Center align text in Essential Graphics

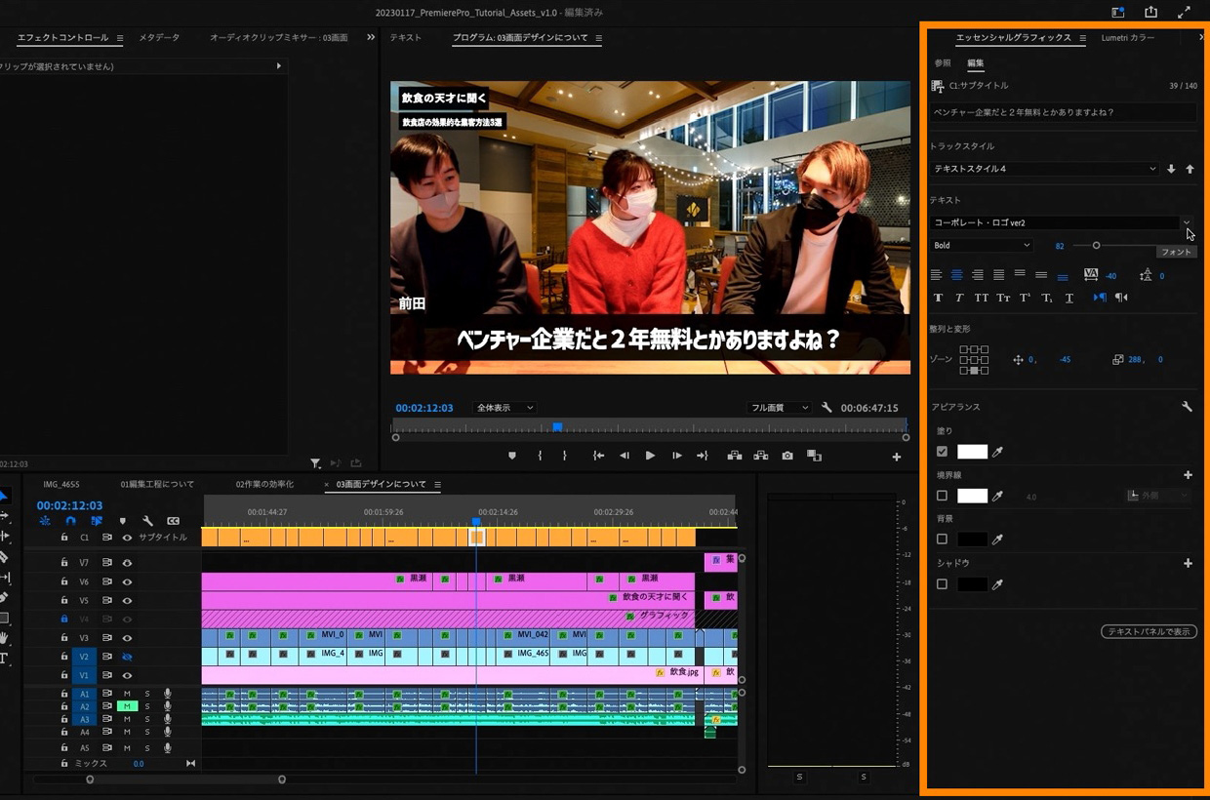click(957, 275)
